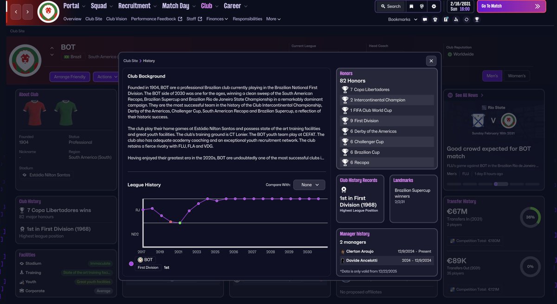This screenshot has height=304, width=557.
Task: Click the rosette icon in Club History Records
Action: (x=343, y=189)
